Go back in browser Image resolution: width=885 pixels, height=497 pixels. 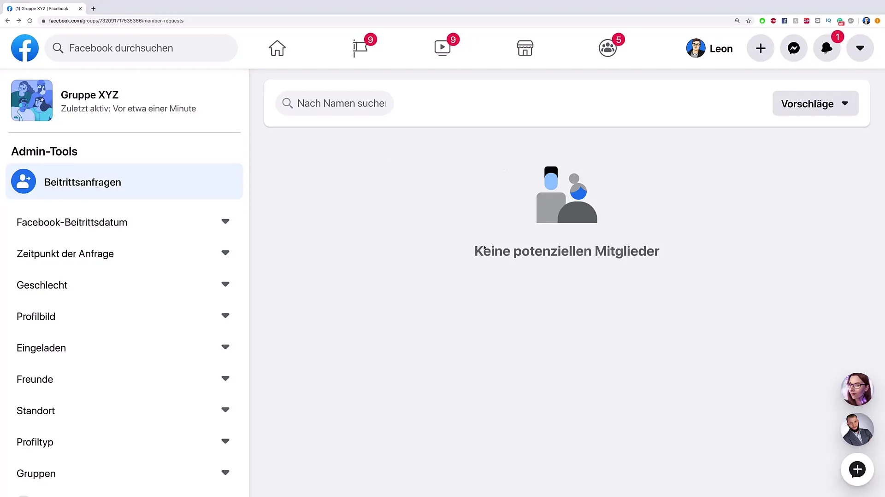click(x=7, y=21)
